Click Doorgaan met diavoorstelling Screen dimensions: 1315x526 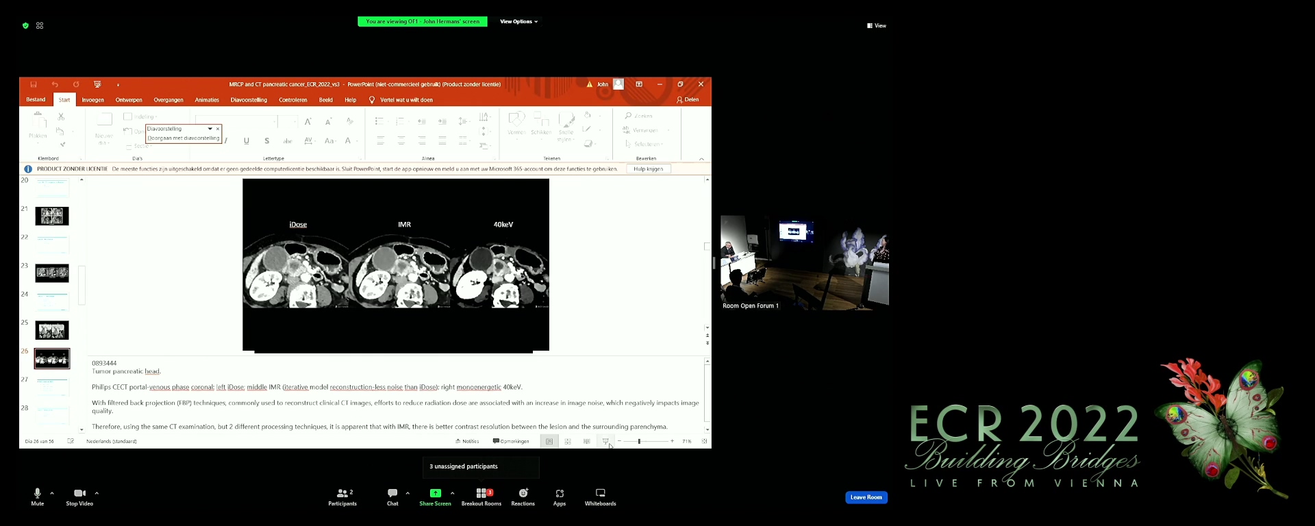[184, 138]
